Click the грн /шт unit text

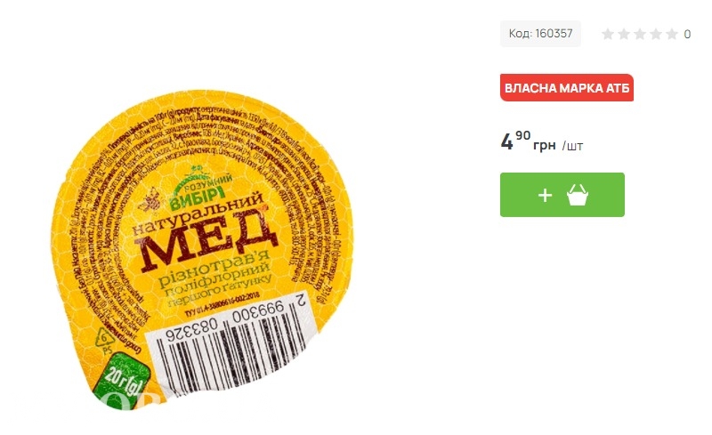click(x=558, y=146)
